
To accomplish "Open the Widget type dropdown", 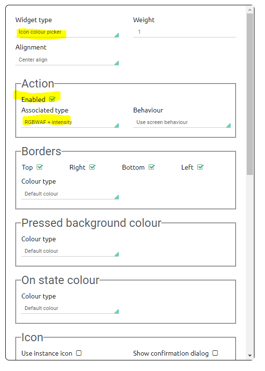I will (x=67, y=32).
